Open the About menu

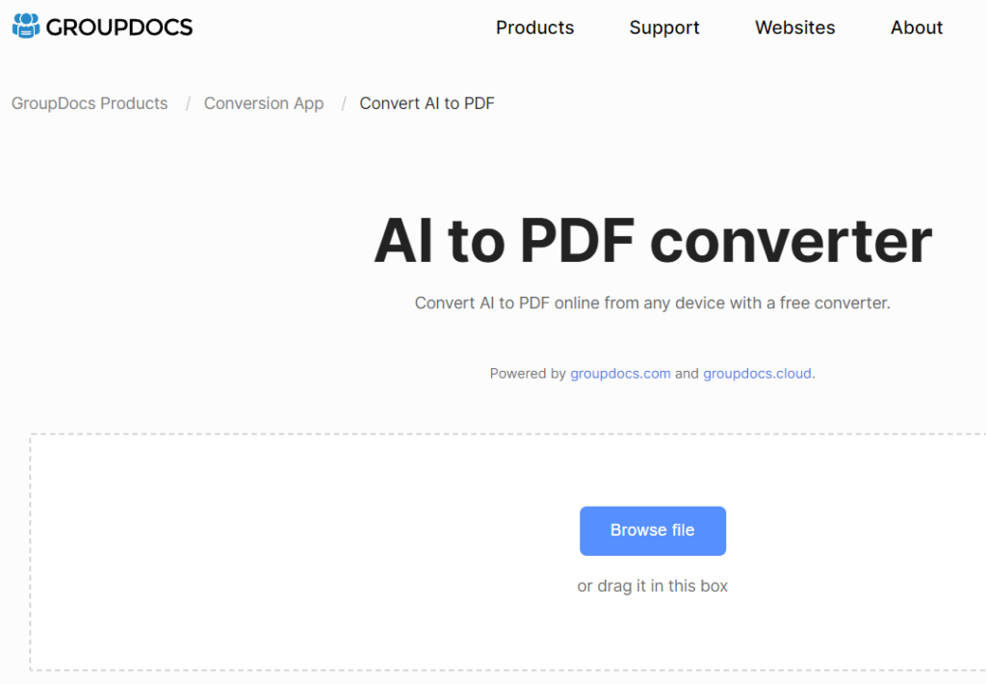coord(916,28)
